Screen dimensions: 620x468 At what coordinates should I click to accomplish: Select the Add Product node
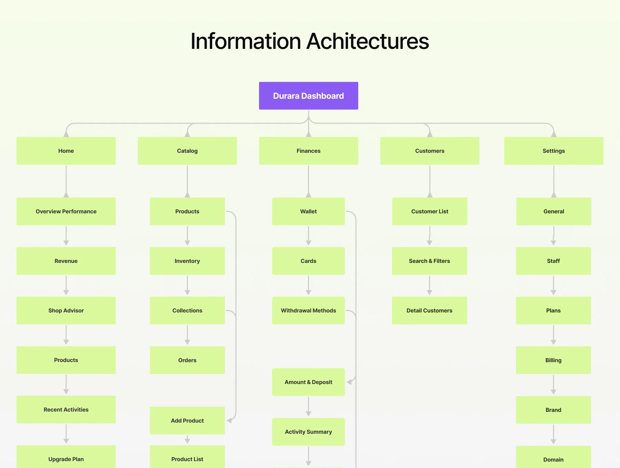(187, 421)
